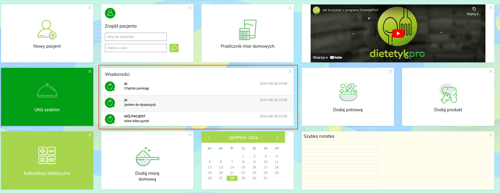Click into the Szybka notatka note area
500x193 pixels.
click(x=341, y=164)
